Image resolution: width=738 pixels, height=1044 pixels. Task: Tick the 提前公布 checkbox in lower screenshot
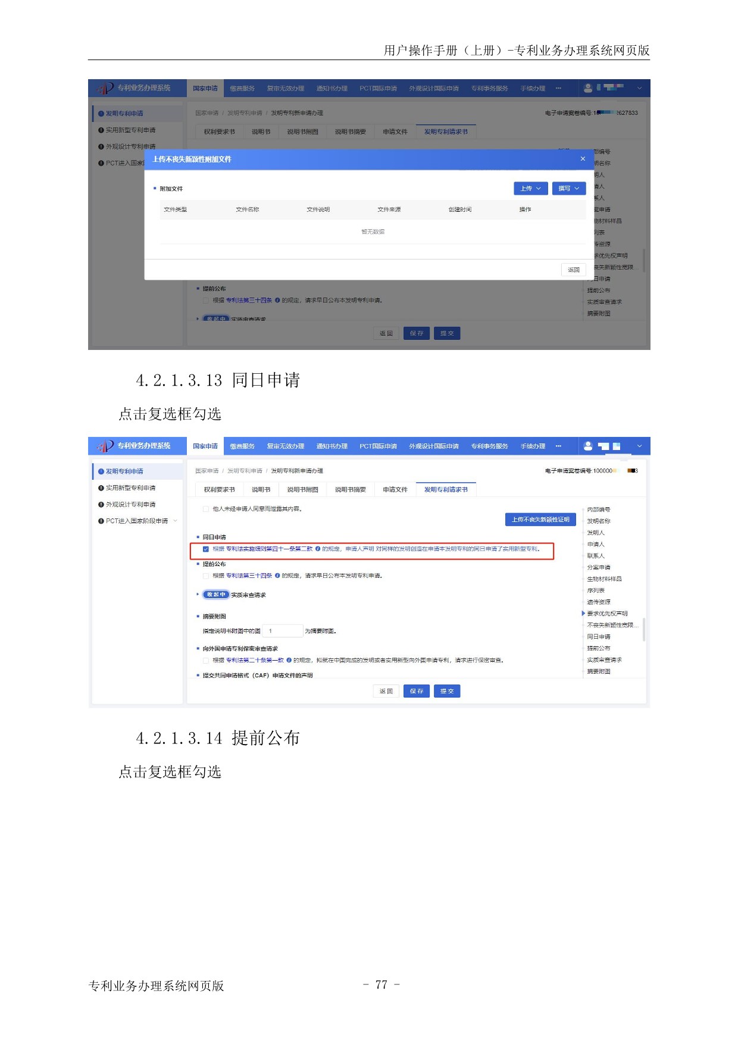206,576
